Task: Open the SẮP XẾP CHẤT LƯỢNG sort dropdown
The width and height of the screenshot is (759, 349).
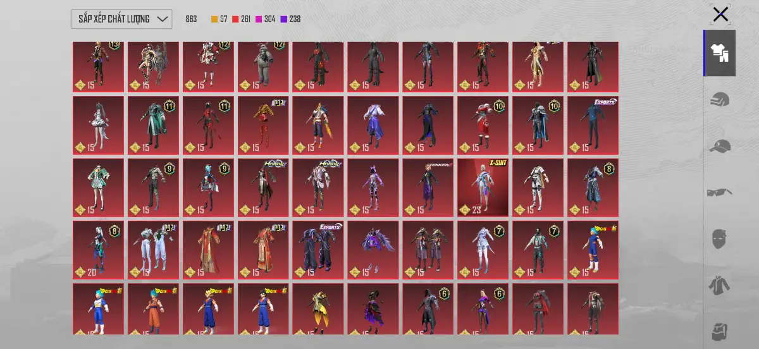Action: tap(121, 19)
